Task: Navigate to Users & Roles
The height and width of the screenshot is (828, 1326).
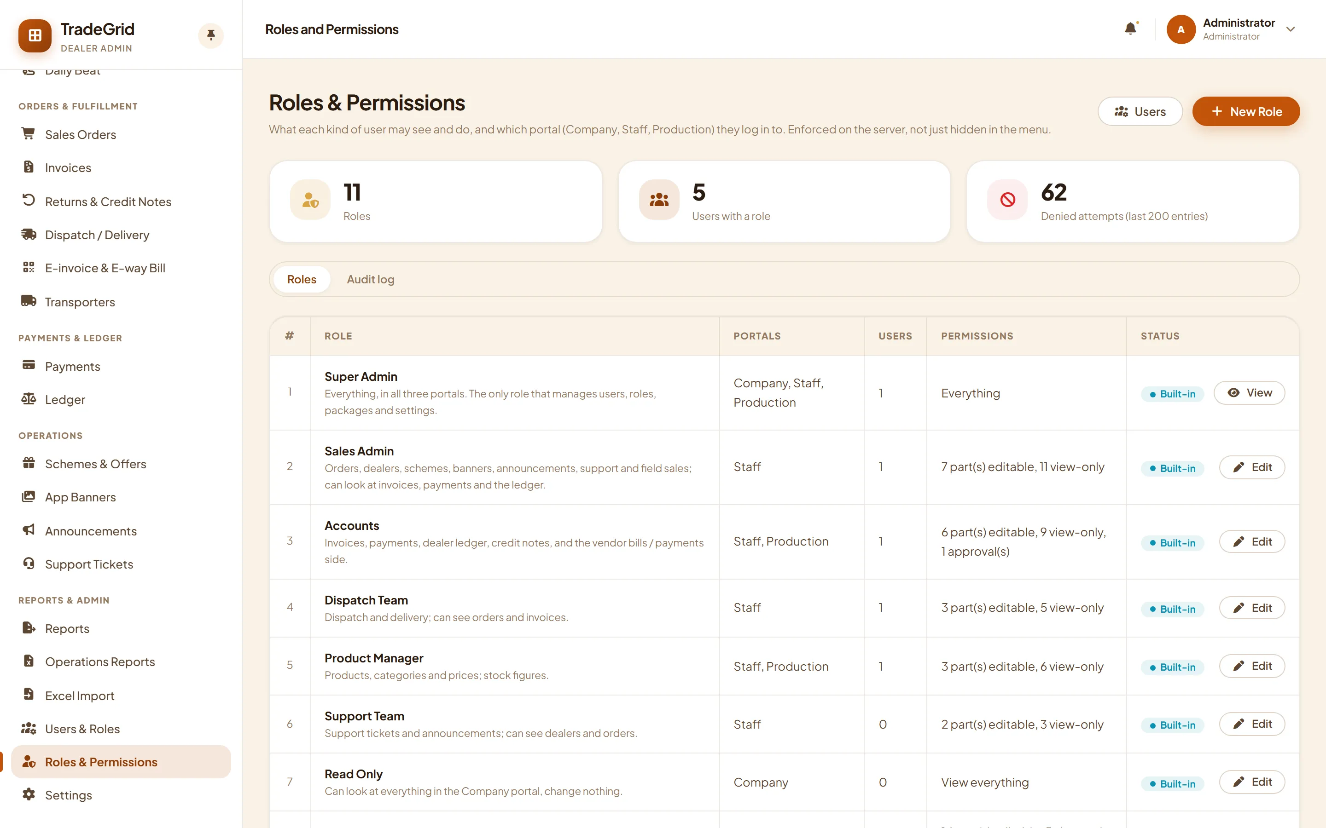Action: coord(121,729)
